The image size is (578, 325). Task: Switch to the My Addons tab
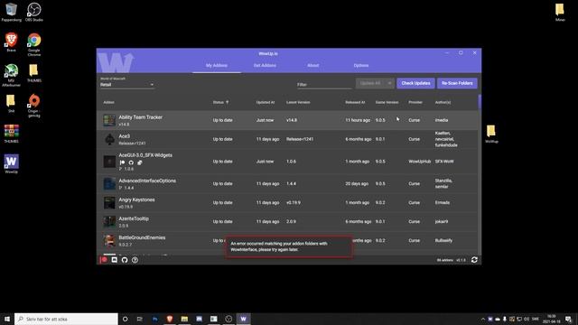pyautogui.click(x=217, y=65)
